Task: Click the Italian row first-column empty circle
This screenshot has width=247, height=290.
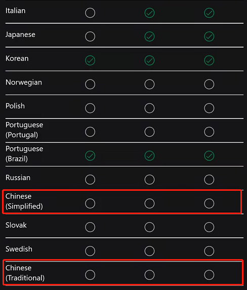Action: [x=90, y=13]
